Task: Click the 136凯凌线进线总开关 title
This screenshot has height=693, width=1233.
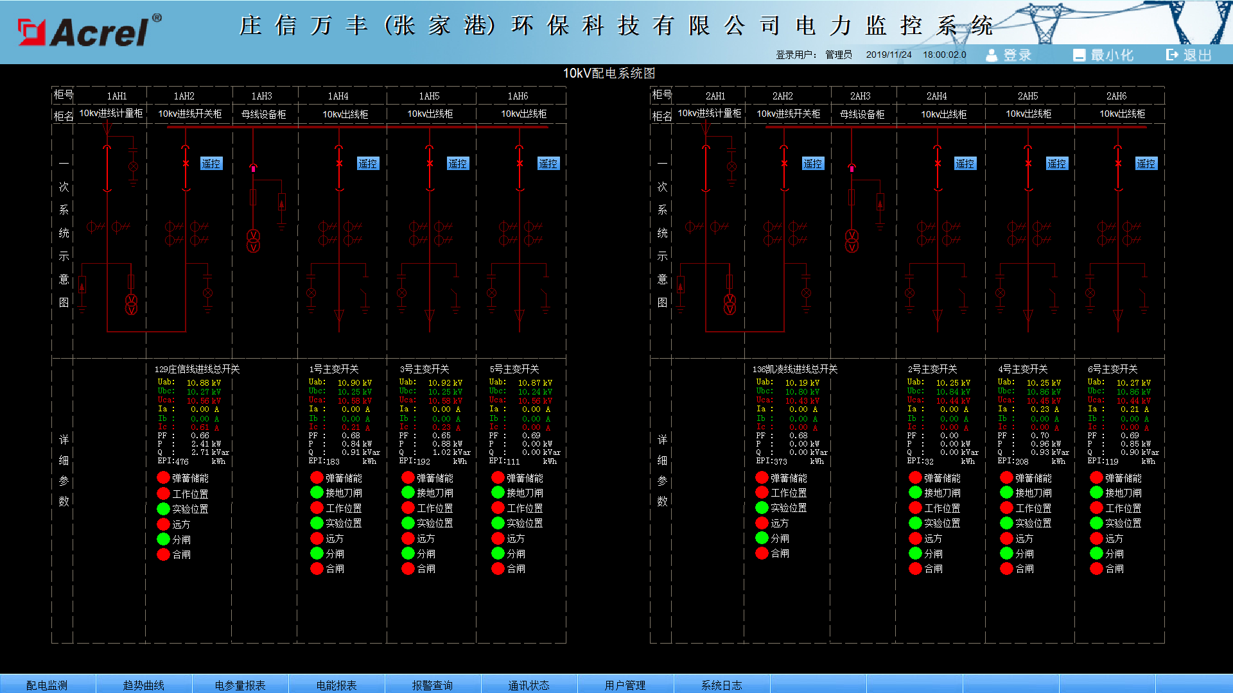Action: click(795, 369)
